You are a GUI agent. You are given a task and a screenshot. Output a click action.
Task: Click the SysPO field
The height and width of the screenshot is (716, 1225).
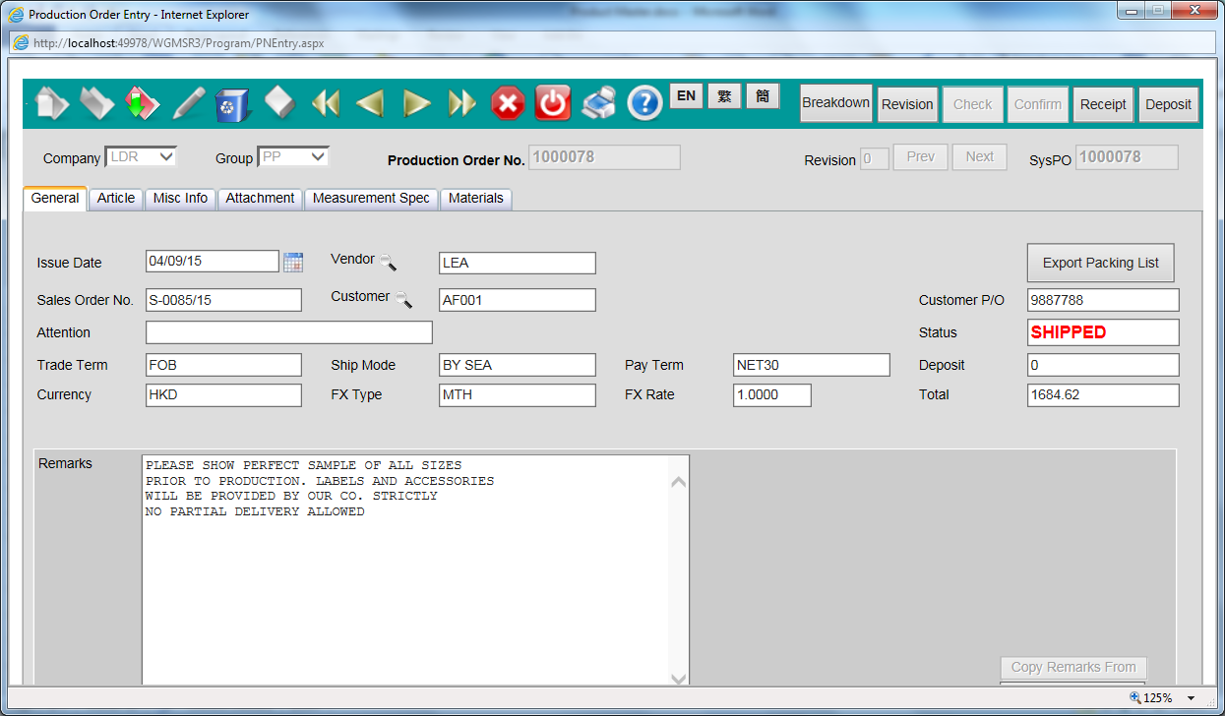click(1127, 157)
